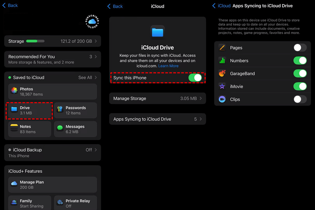Open Passwords 12 Items card
The width and height of the screenshot is (315, 210).
[76, 110]
